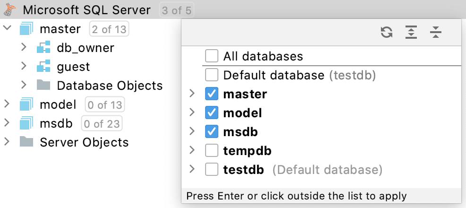Click the model database icon in tree
Image resolution: width=466 pixels, height=208 pixels.
pyautogui.click(x=26, y=104)
